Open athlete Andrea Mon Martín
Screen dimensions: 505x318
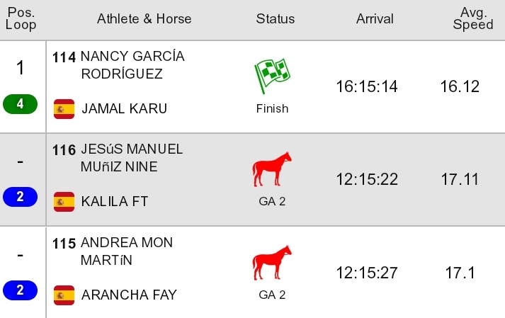(127, 251)
